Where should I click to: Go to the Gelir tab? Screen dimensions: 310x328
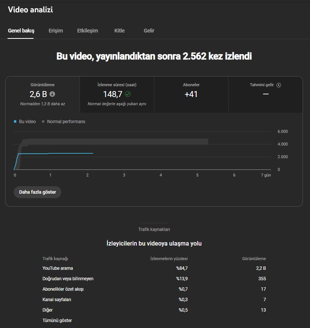[149, 31]
